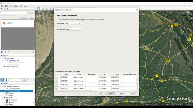
Task: Click the Add Polygon toolbar icon
Action: pos(47,9)
